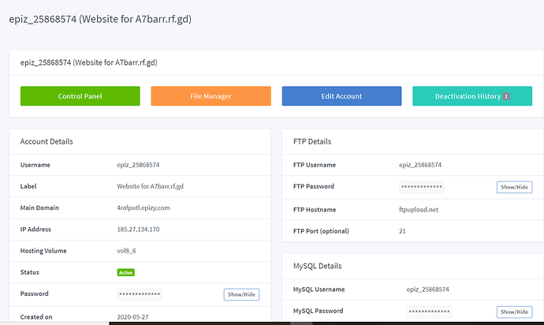Click the FTP hostname ftpupload.net
544x325 pixels.
pos(420,210)
